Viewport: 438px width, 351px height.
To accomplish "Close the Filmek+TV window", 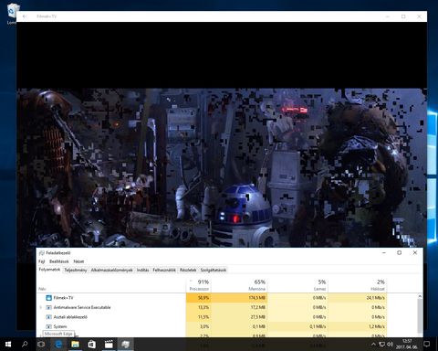I will 419,16.
